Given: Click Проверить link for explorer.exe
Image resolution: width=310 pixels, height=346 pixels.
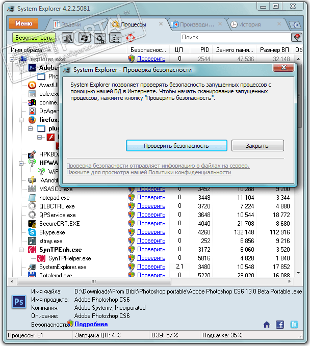Looking at the screenshot, I should click(x=151, y=59).
